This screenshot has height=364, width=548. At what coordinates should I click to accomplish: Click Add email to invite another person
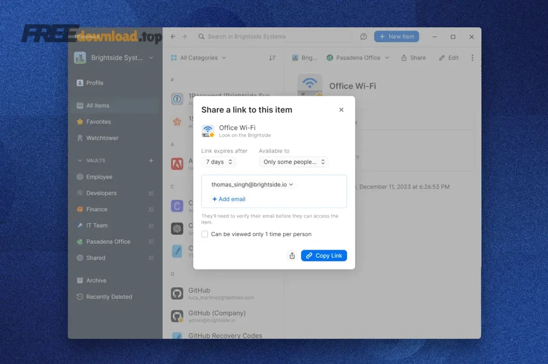click(x=228, y=199)
